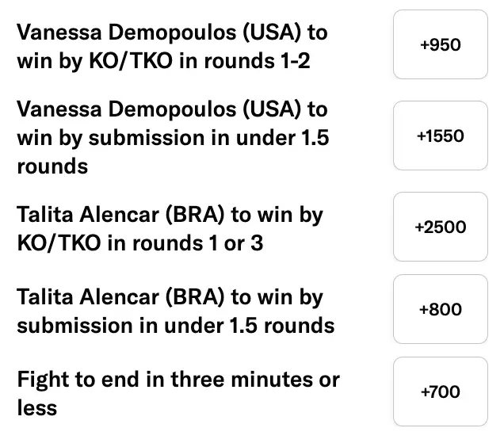Select the +1550 odds button

[x=440, y=136]
